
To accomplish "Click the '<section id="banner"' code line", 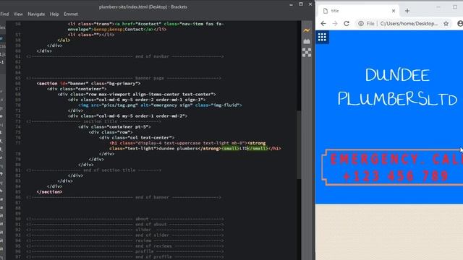I will (x=88, y=84).
